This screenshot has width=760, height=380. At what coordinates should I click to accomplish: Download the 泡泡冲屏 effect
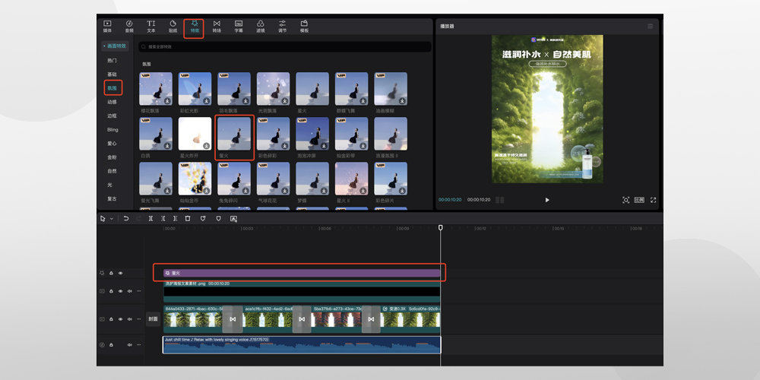pyautogui.click(x=324, y=145)
